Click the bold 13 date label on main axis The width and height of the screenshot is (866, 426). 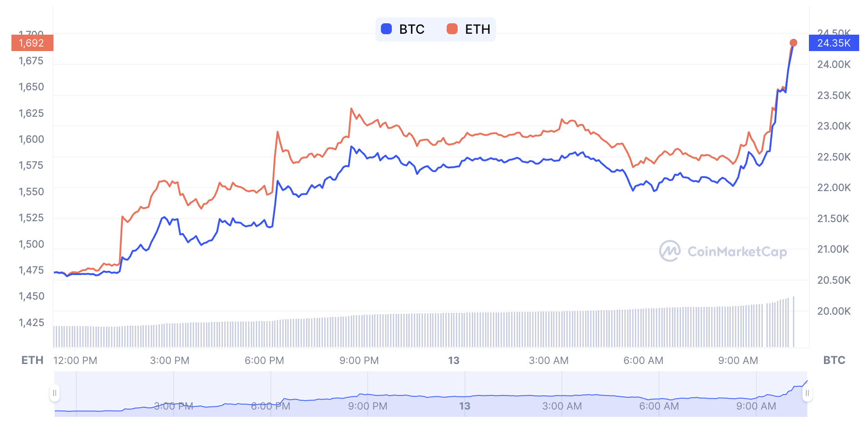[454, 360]
